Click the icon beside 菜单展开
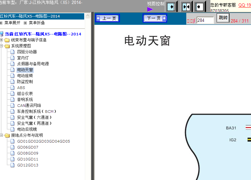Viewport: 251px width, 180px height. click(1, 23)
